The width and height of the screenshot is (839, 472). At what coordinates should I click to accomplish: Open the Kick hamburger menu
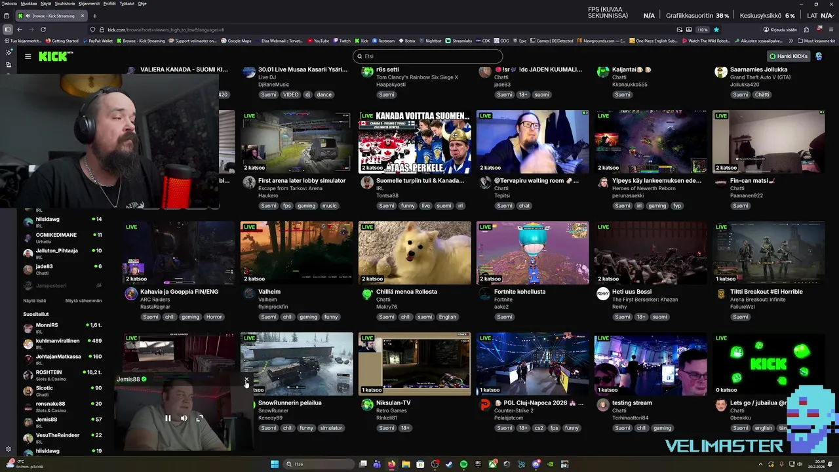(x=28, y=56)
